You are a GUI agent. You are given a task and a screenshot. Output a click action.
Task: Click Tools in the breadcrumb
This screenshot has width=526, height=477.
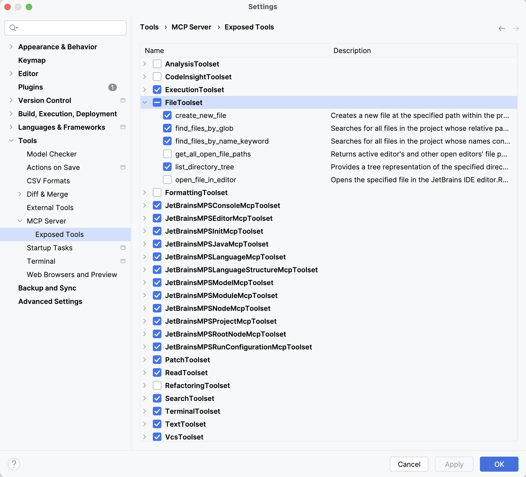pyautogui.click(x=149, y=27)
